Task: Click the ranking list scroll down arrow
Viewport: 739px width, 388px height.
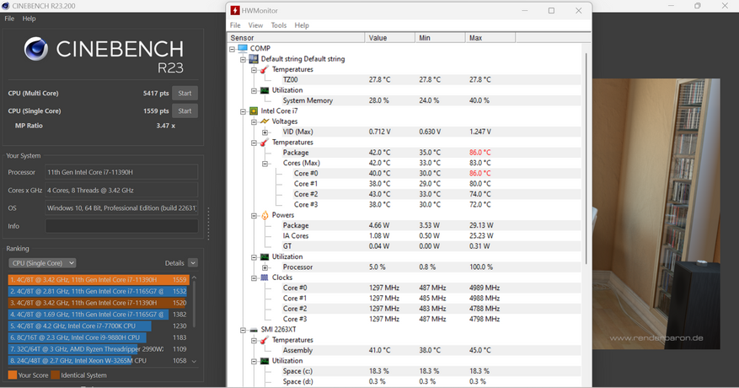Action: click(x=194, y=361)
